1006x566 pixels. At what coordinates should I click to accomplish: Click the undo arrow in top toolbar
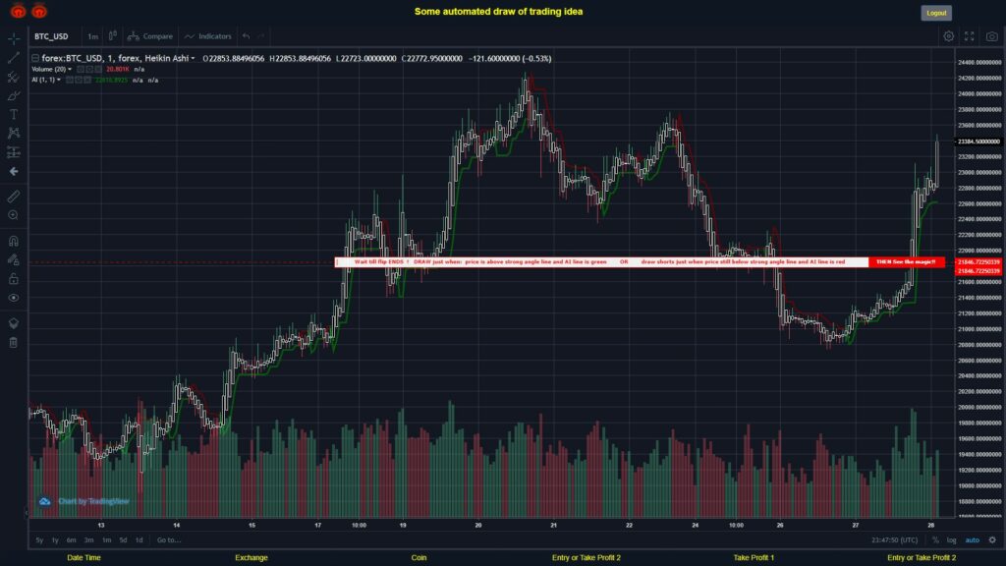tap(247, 36)
